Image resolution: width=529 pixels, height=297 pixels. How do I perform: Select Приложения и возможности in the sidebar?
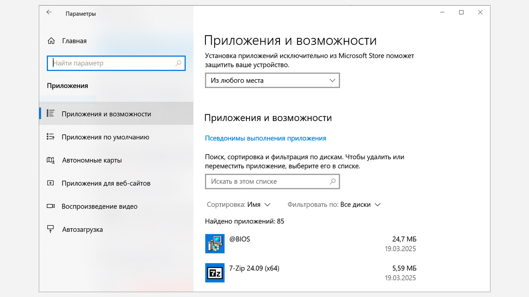(x=116, y=114)
